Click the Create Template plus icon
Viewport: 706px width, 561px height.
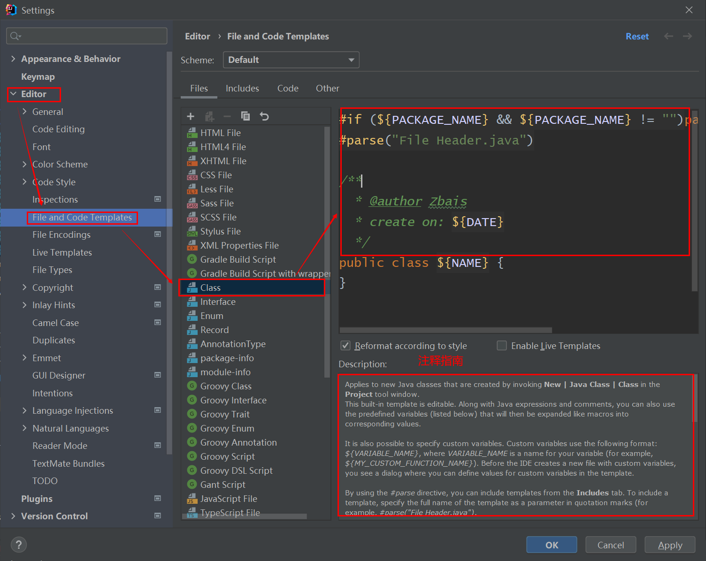[x=191, y=116]
